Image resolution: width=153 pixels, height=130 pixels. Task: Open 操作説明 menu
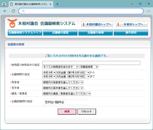pyautogui.click(x=131, y=32)
